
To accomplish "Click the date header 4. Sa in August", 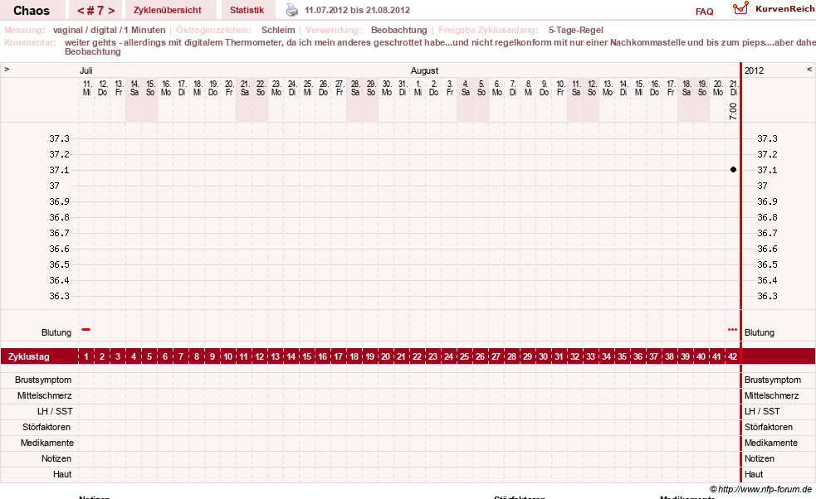I will 465,88.
